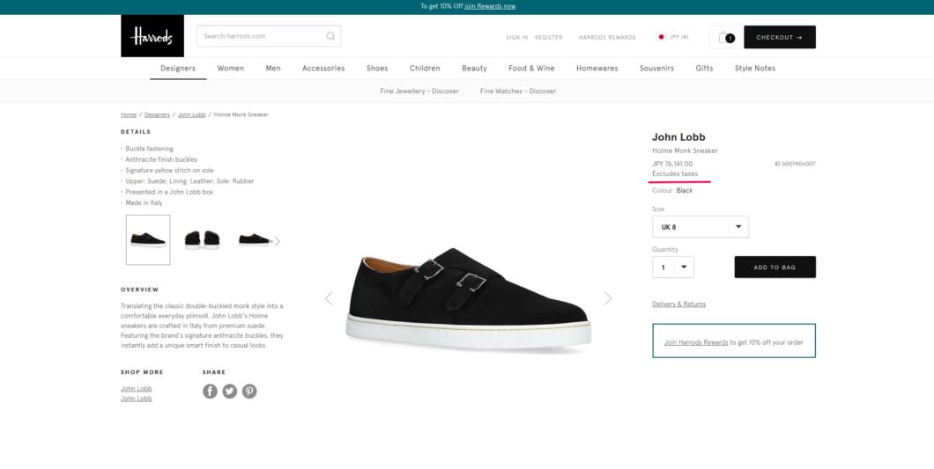Open the UK 8 size dropdown

click(x=700, y=227)
